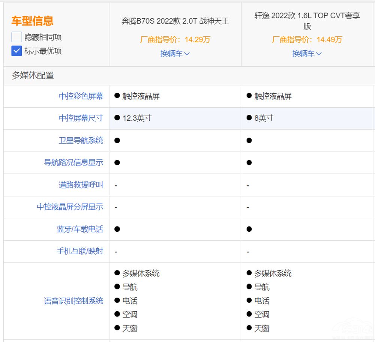Open the 导航路况信息显示 link
Image resolution: width=375 pixels, height=342 pixels.
(x=73, y=162)
